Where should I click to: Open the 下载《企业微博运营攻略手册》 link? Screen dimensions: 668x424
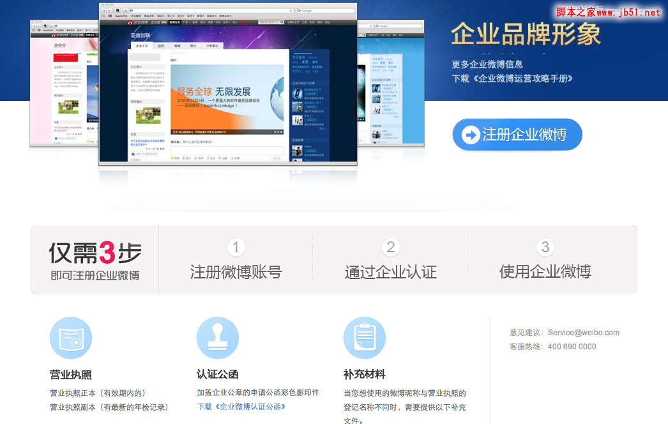click(512, 79)
